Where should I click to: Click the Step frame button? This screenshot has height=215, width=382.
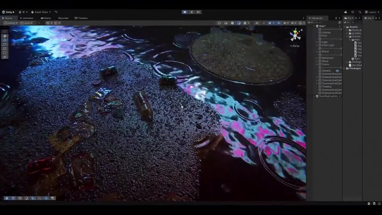(x=198, y=12)
